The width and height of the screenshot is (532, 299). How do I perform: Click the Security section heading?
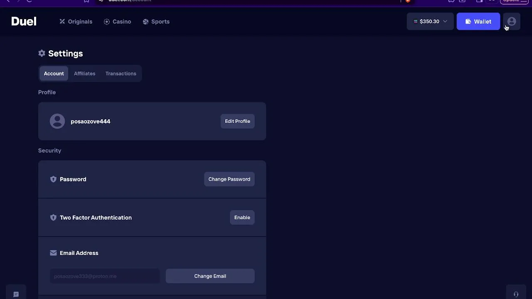tap(49, 150)
